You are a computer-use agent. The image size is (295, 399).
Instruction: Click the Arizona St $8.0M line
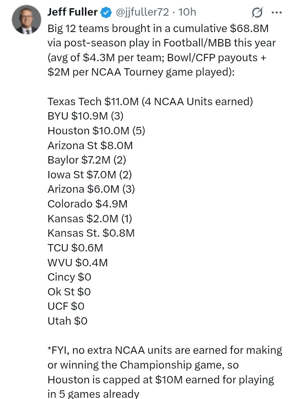(90, 145)
